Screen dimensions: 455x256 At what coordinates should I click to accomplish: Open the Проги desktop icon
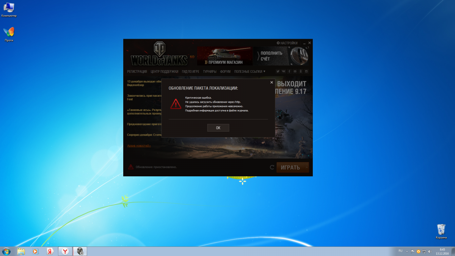click(x=9, y=34)
